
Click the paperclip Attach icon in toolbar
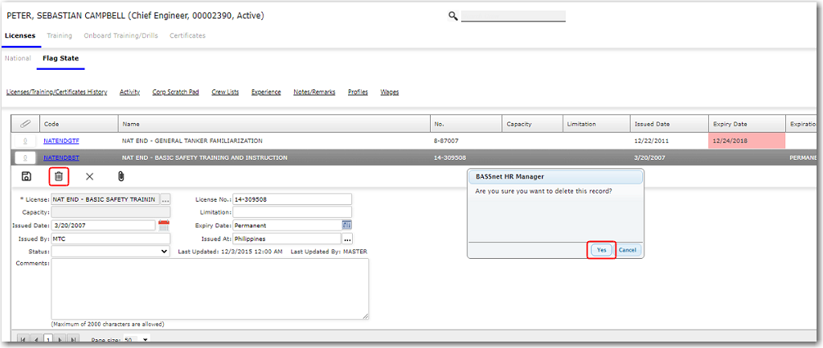[x=121, y=176]
